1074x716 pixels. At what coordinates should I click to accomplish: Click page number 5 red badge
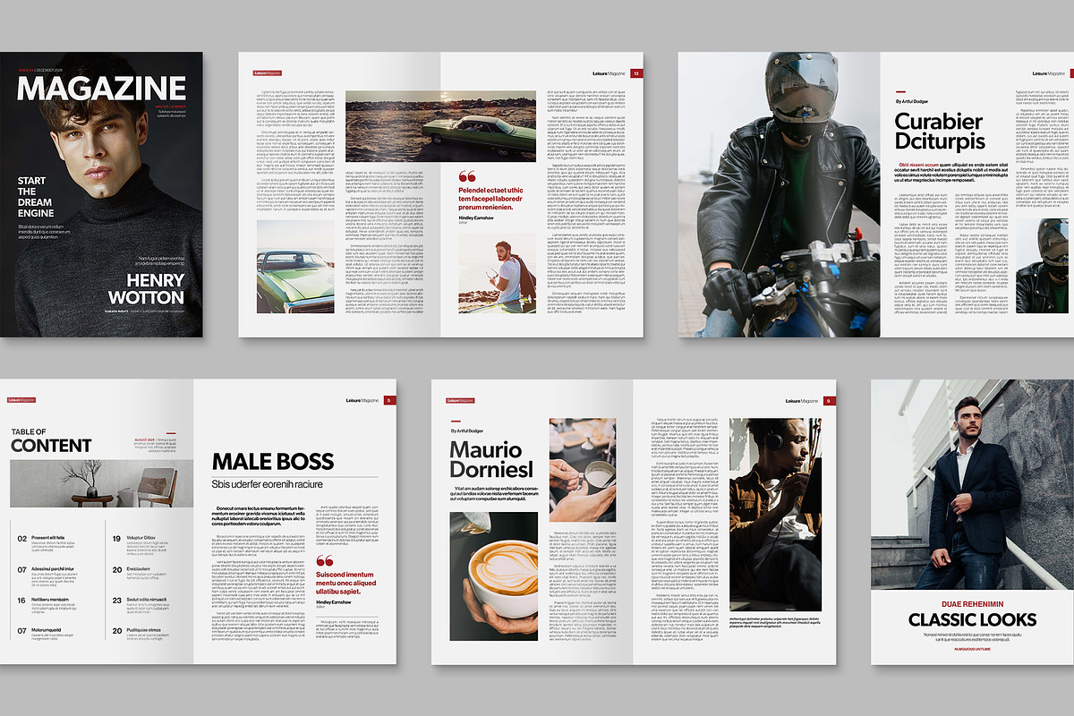click(x=388, y=400)
